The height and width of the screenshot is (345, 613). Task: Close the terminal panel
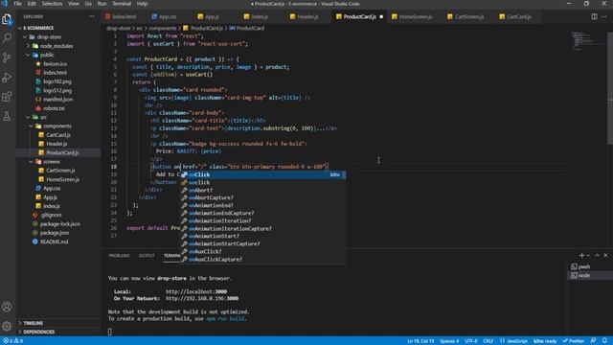tap(605, 256)
